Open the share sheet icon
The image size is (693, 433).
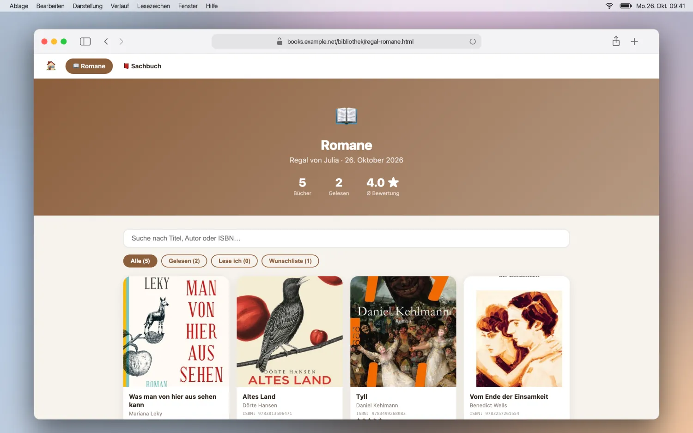pos(616,41)
